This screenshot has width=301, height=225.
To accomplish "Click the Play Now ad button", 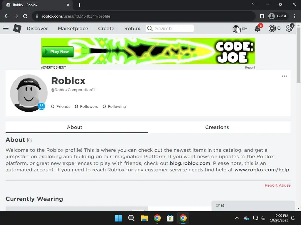I will point(58,52).
